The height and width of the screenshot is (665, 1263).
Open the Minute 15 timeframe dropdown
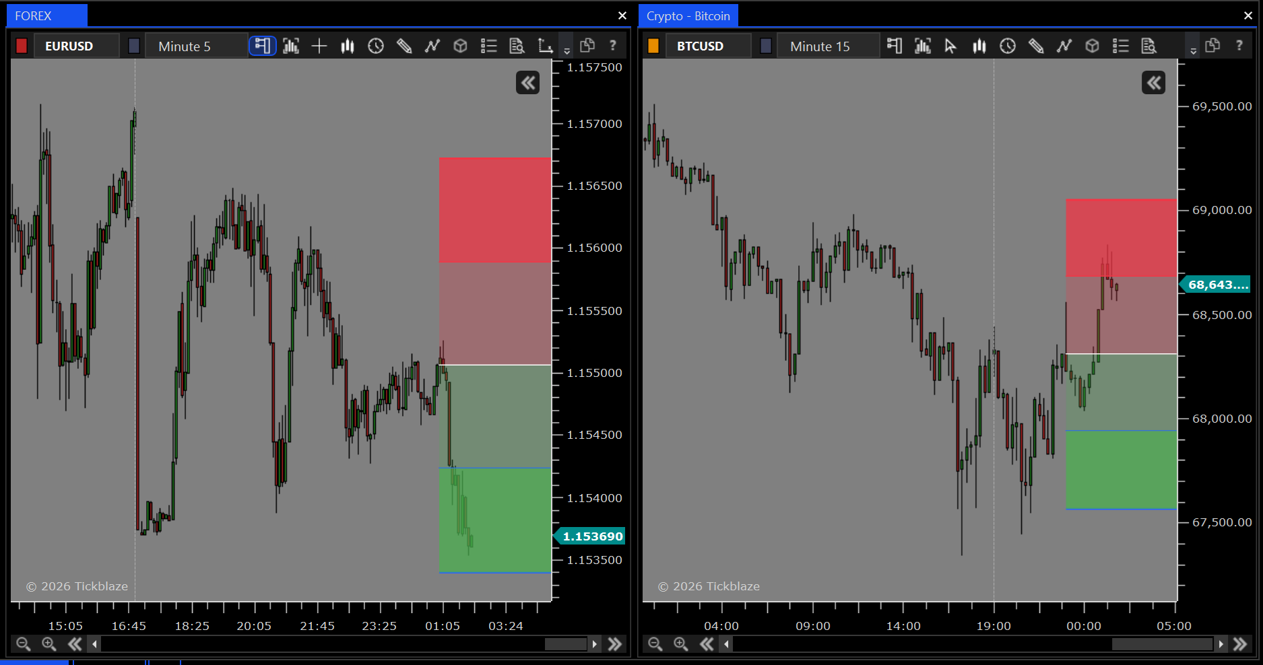(827, 46)
